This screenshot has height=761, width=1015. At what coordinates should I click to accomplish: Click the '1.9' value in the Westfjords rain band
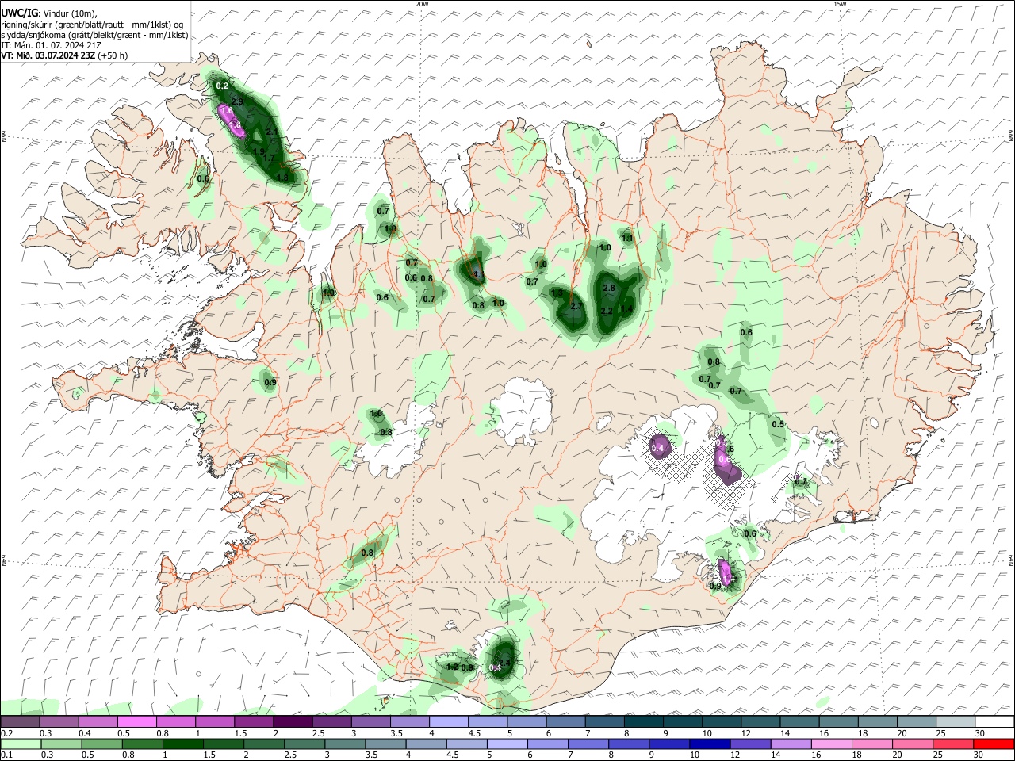coord(259,151)
